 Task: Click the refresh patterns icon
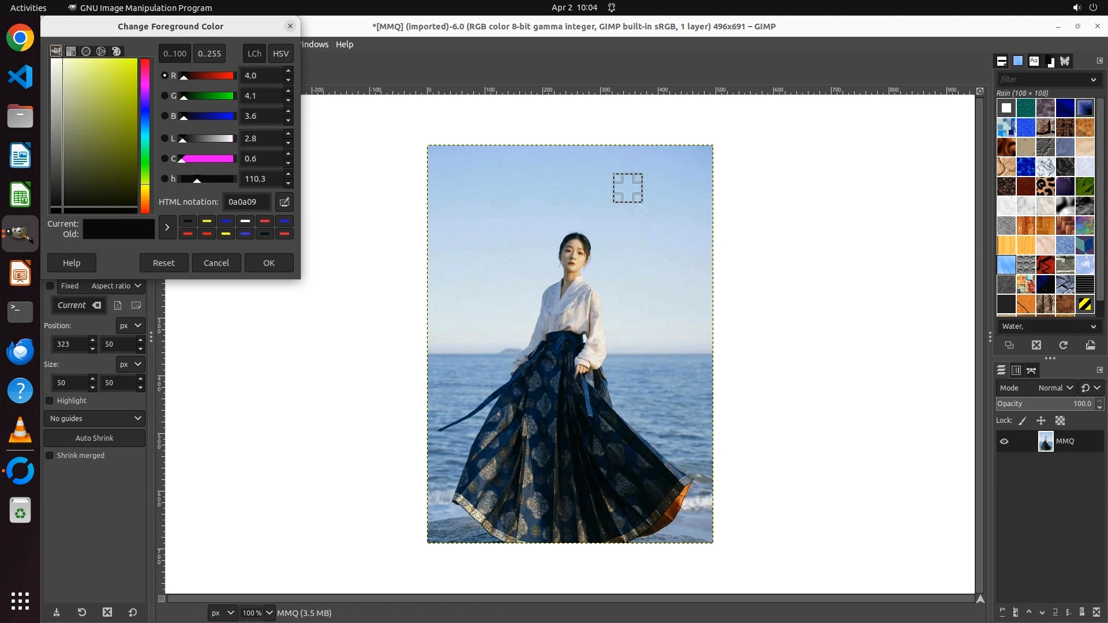coord(1063,345)
